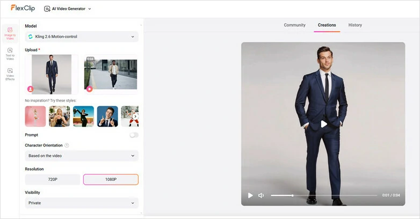Expand the Based on the video dropdown
Image resolution: width=420 pixels, height=219 pixels.
(x=82, y=156)
